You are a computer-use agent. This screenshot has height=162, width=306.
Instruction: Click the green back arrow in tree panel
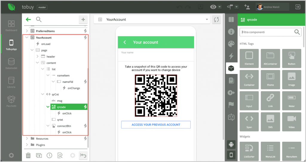point(28,19)
